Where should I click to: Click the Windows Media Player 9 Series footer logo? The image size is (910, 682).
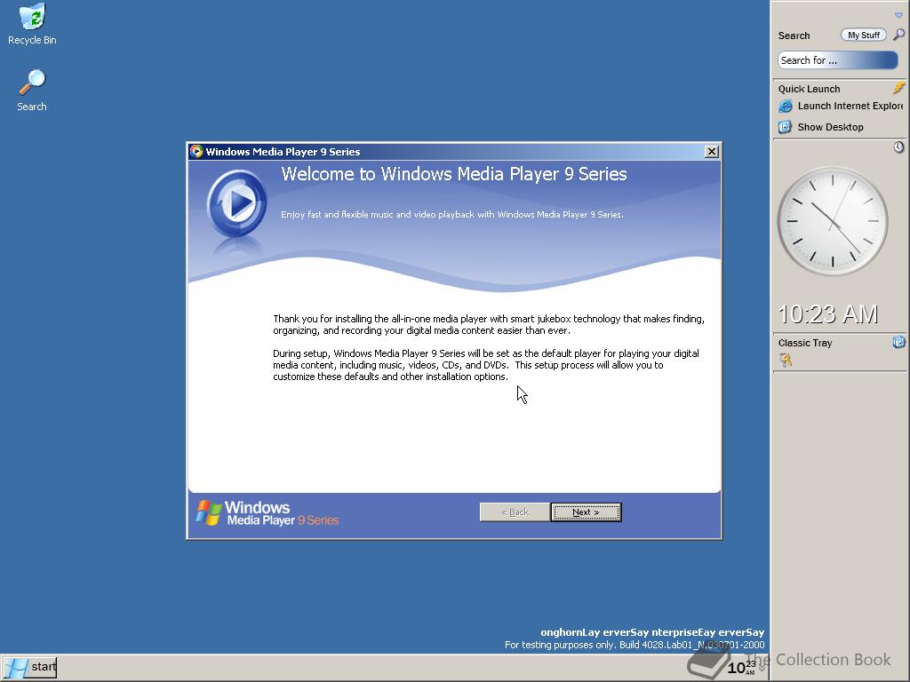pyautogui.click(x=267, y=514)
